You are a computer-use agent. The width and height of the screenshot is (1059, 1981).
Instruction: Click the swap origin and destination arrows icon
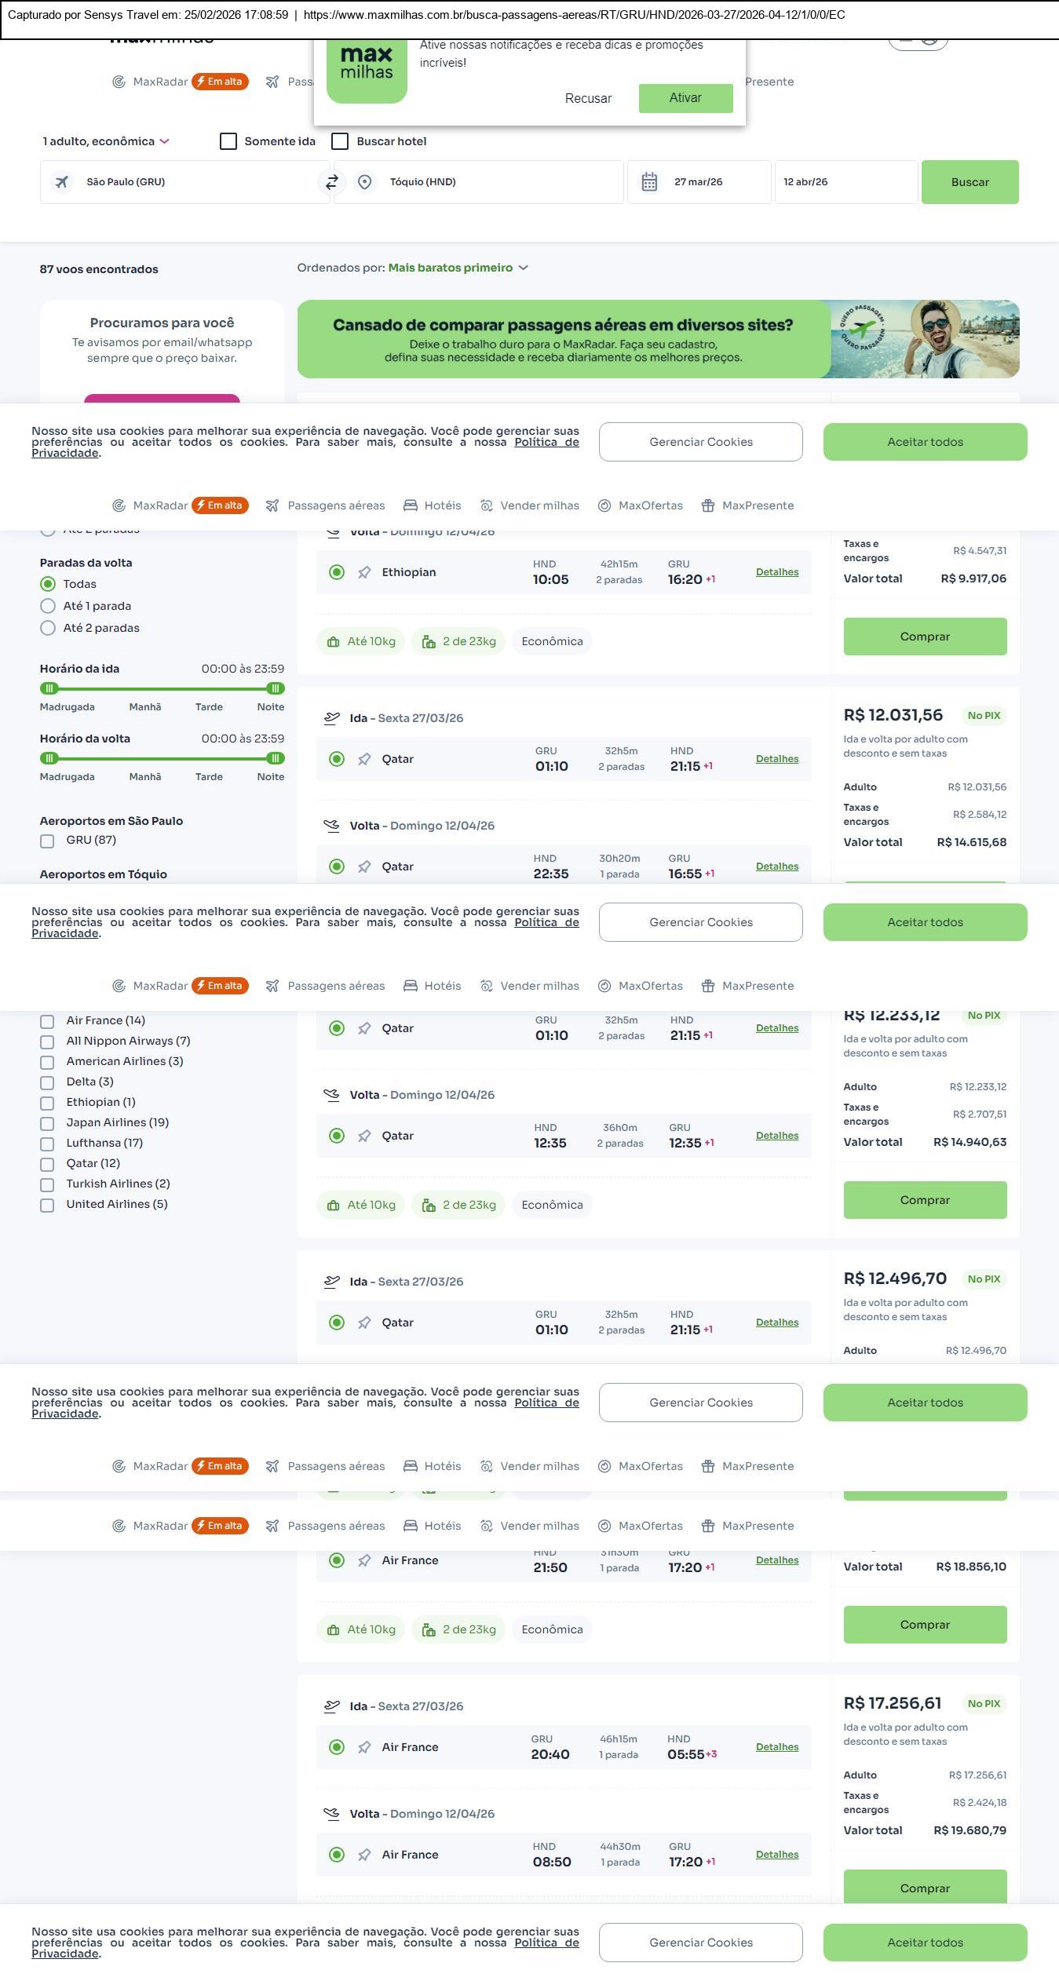[x=331, y=182]
